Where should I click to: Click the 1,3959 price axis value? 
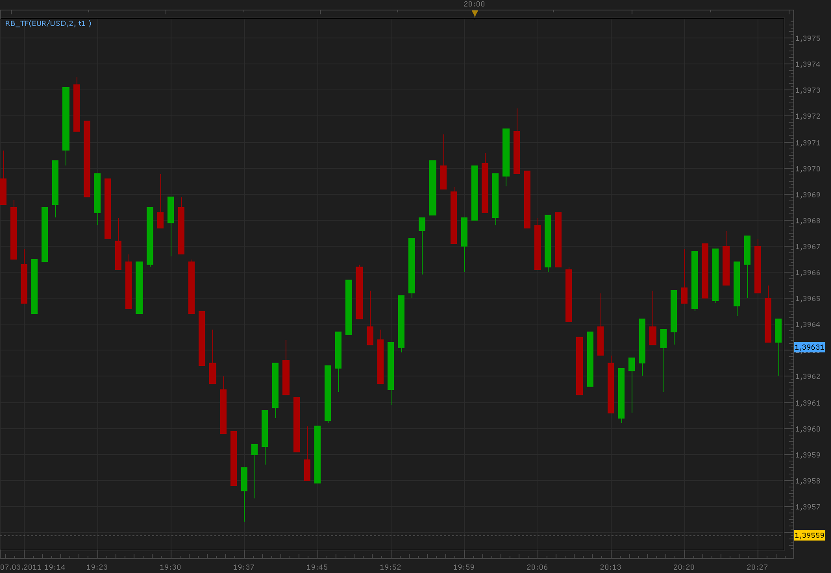click(808, 455)
